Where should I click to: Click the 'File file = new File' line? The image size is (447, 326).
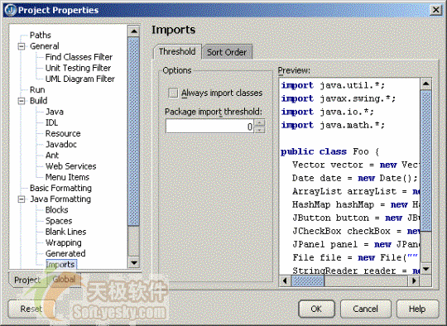pos(355,257)
